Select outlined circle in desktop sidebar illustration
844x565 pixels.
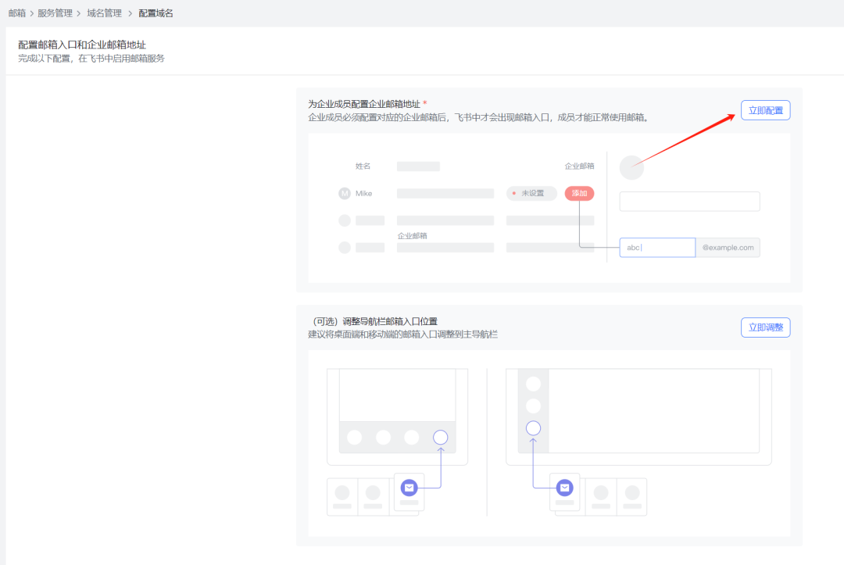[534, 428]
